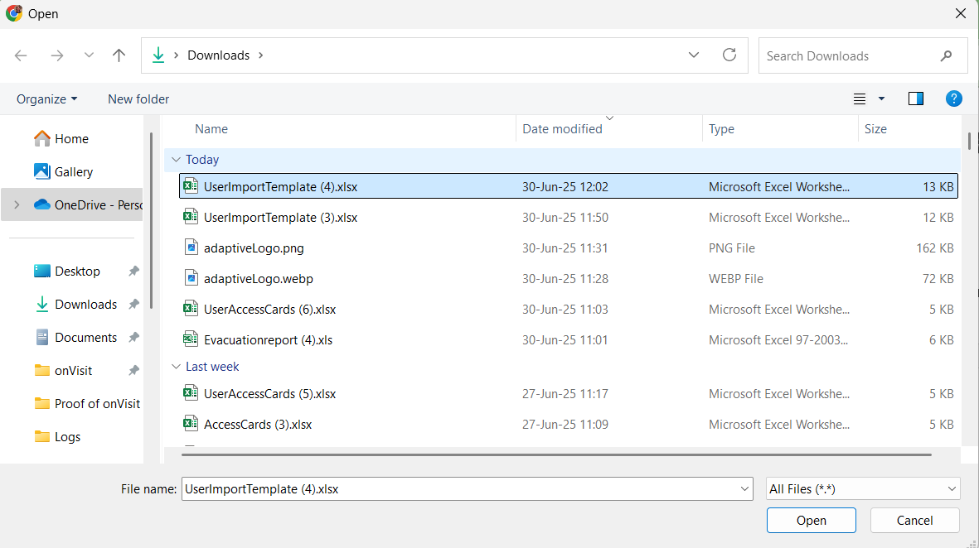
Task: Click pin icon next to Documents
Action: (x=133, y=337)
